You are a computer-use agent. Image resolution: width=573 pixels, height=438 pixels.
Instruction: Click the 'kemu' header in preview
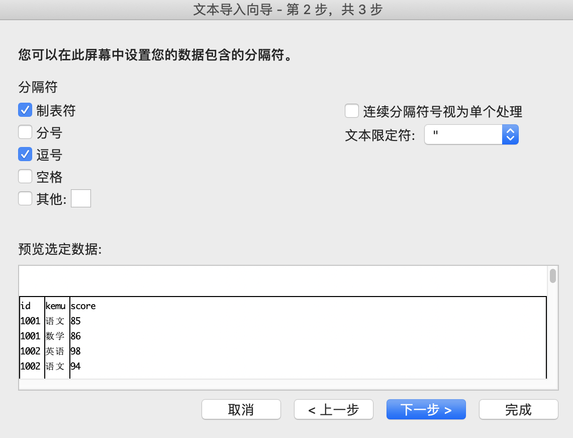click(56, 306)
